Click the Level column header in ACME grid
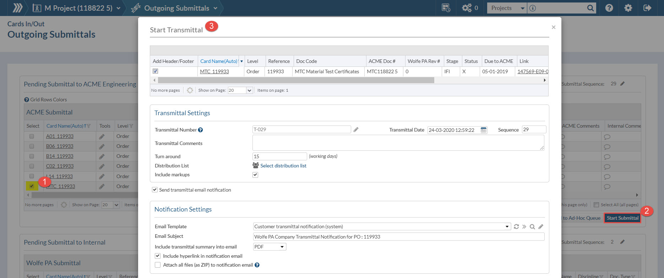The height and width of the screenshot is (278, 664). tap(123, 126)
